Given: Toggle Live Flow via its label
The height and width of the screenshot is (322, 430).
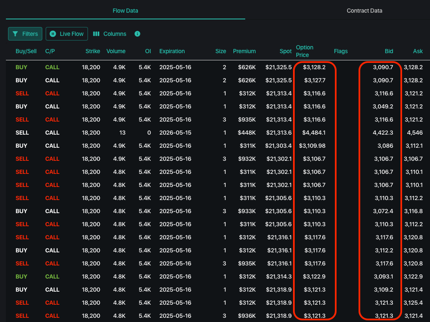Looking at the screenshot, I should 71,34.
